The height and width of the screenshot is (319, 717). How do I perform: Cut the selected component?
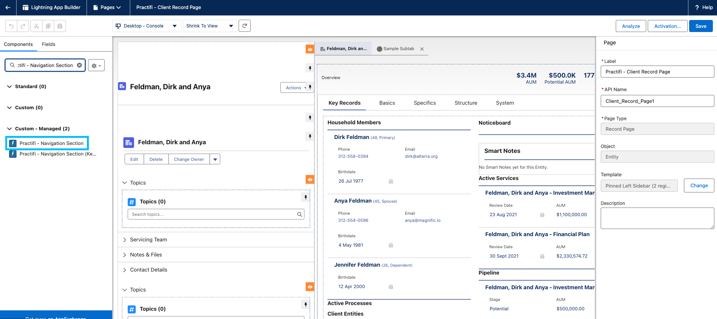(37, 26)
